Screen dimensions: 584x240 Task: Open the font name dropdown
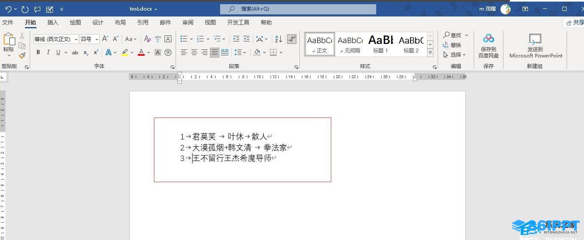coord(76,39)
